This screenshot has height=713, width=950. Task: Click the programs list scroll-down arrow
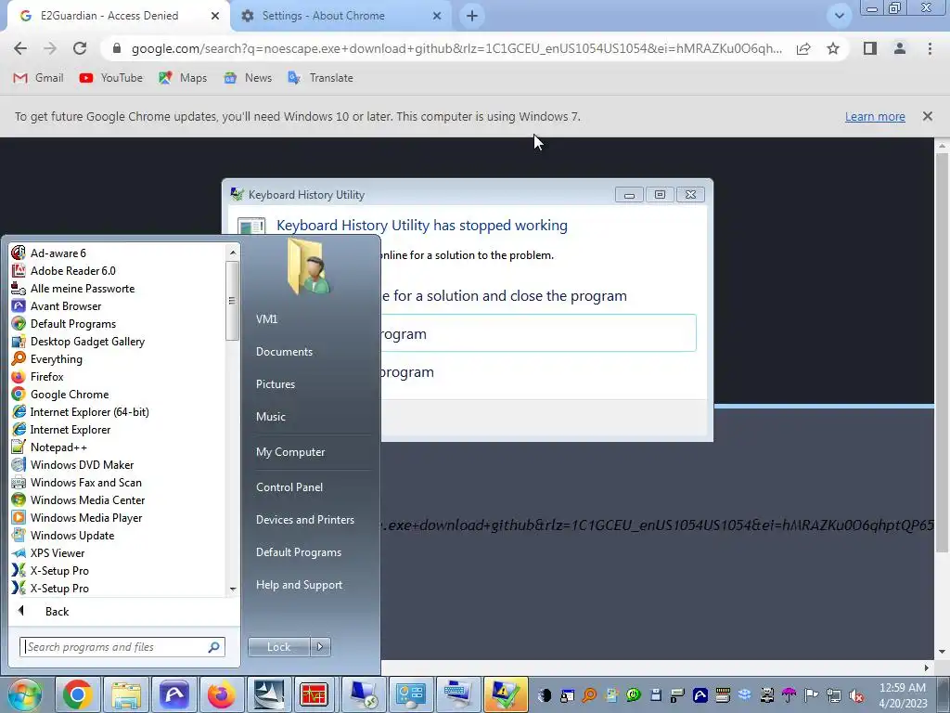pyautogui.click(x=233, y=589)
